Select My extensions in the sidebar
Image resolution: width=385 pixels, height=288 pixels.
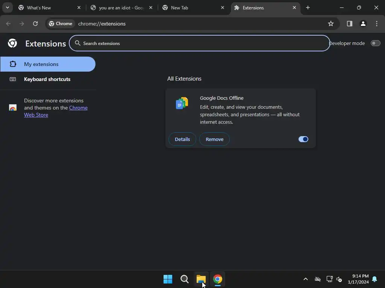[48, 64]
